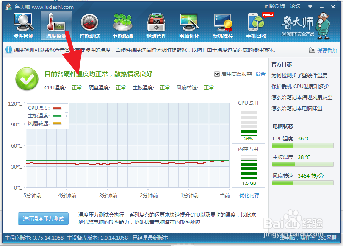The image size is (343, 246).
Task: Click the 官方日志 heading
Action: tap(282, 64)
